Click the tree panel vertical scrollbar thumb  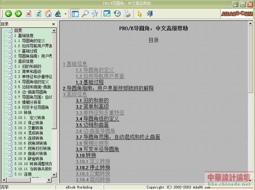(54, 81)
